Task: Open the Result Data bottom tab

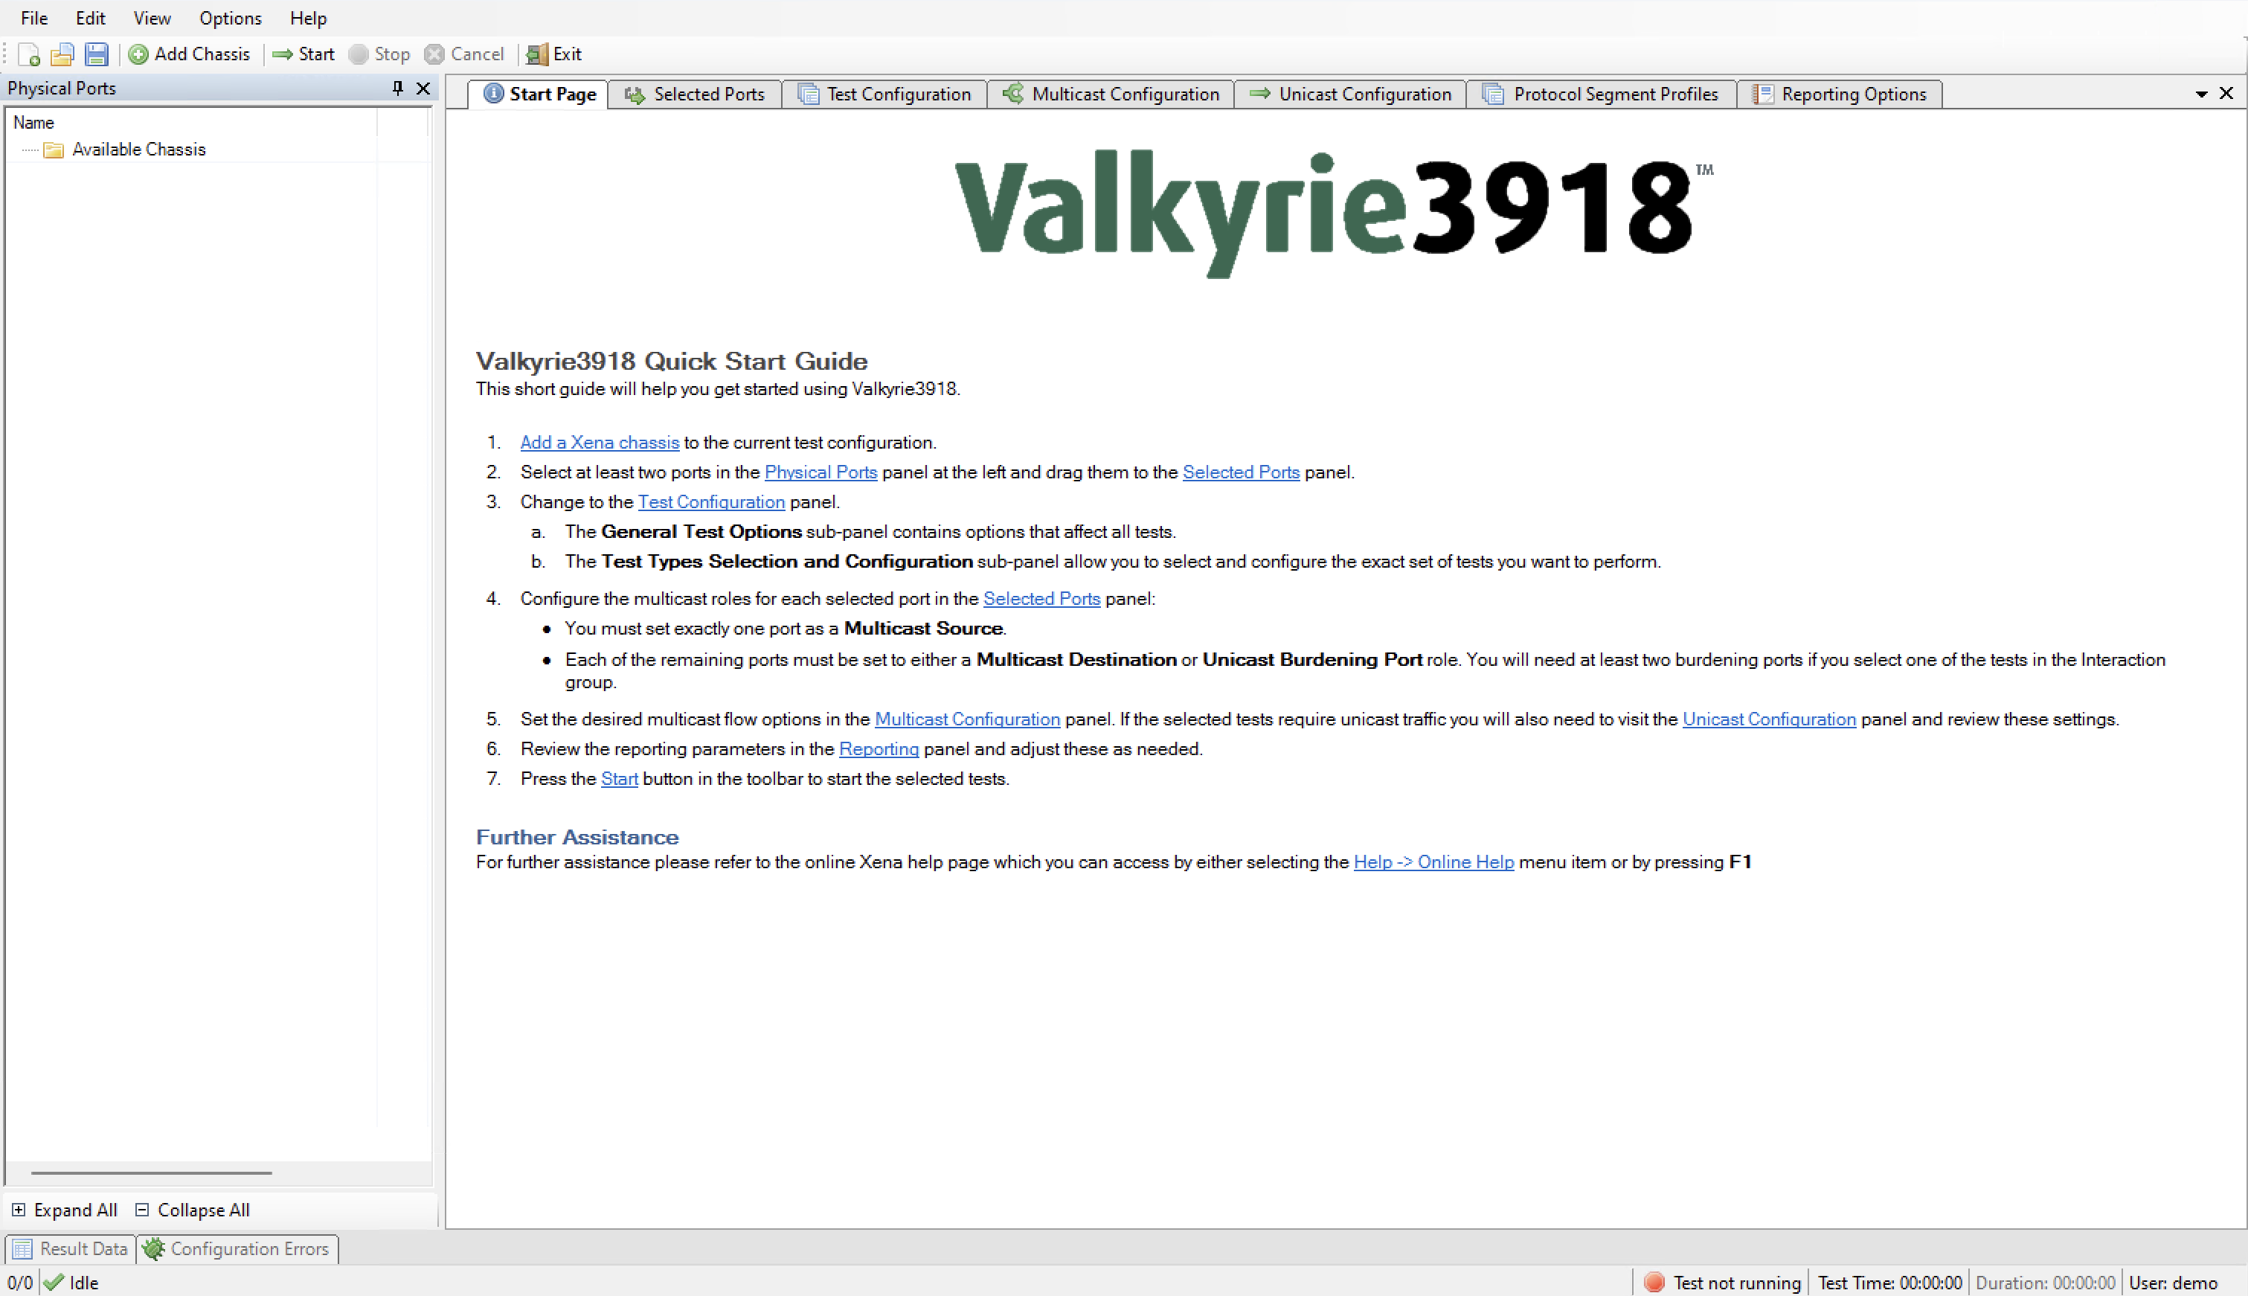Action: 71,1249
